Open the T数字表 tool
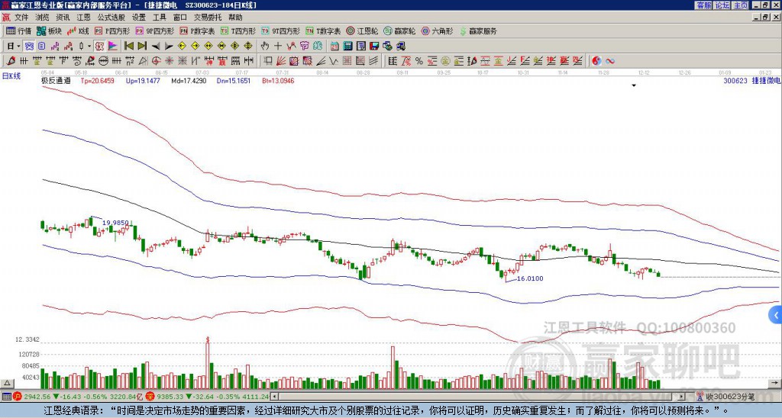The height and width of the screenshot is (418, 782). 323,31
